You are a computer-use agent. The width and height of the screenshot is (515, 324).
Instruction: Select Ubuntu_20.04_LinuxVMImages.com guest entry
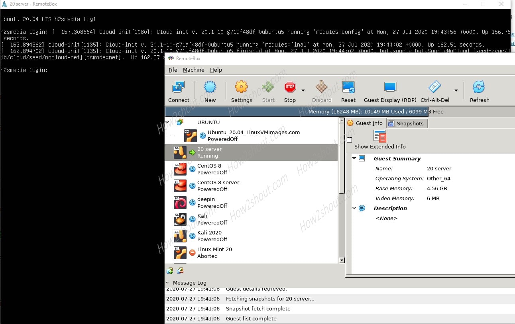(252, 136)
